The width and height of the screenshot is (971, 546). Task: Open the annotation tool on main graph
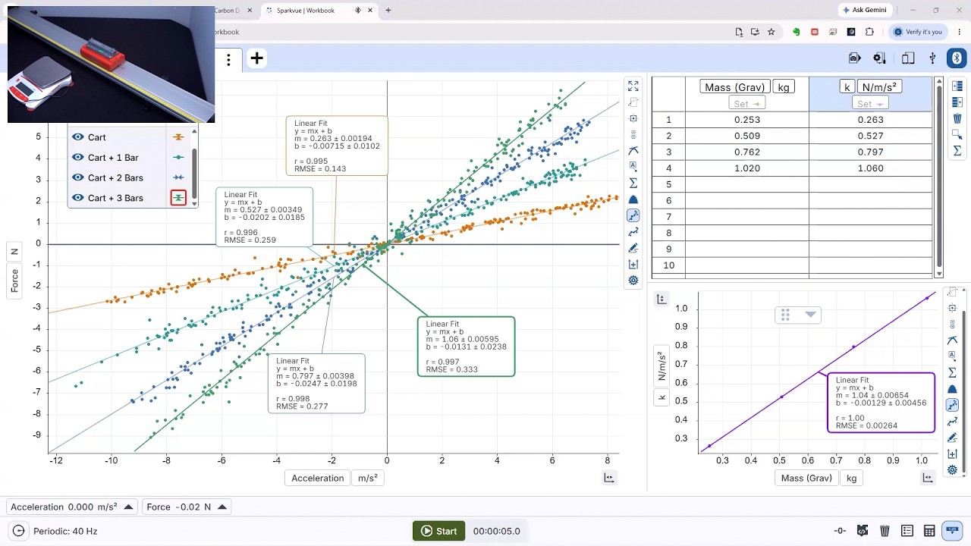click(633, 167)
